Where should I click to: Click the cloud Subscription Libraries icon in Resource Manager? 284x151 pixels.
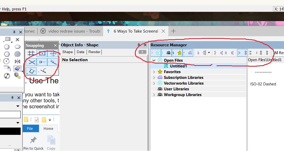(190, 52)
